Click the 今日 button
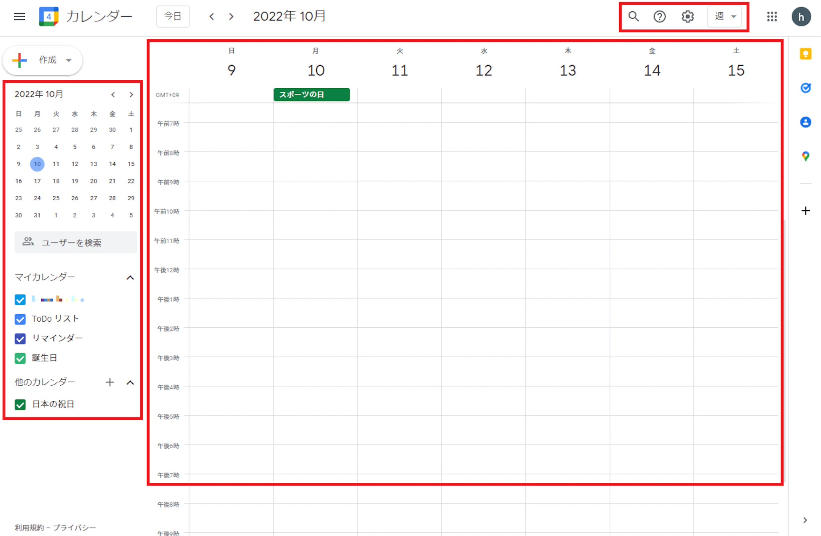This screenshot has width=821, height=536. (173, 16)
